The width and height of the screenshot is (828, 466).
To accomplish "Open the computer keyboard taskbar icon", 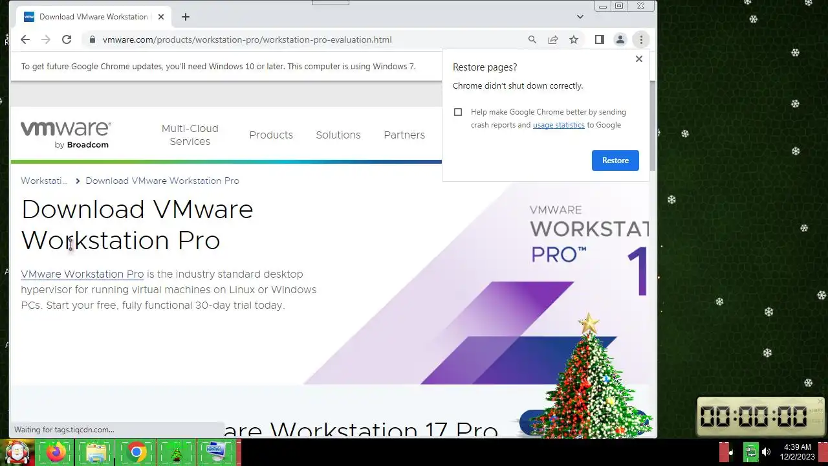I will [216, 452].
